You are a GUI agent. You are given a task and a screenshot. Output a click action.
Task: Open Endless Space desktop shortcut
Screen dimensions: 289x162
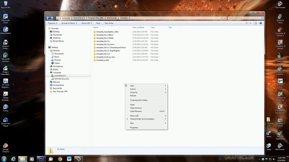click(280, 122)
